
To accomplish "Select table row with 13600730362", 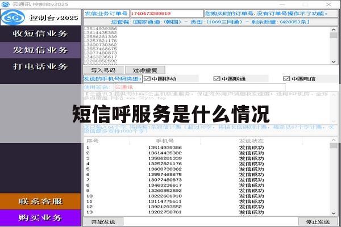I will tap(207, 169).
